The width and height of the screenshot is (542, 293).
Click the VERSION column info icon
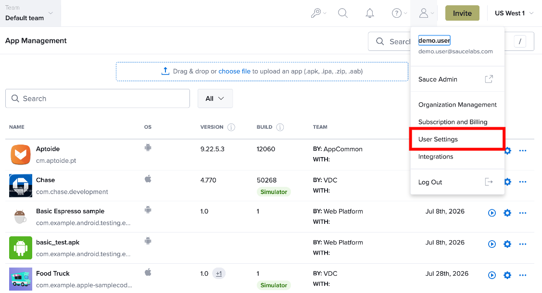[231, 127]
